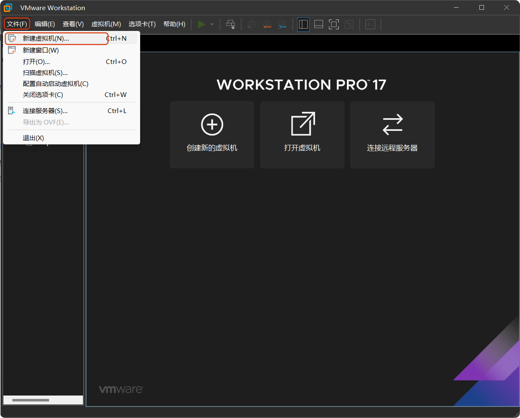Click the send Ctrl+Alt+Del toolbar icon
The height and width of the screenshot is (418, 520).
pyautogui.click(x=230, y=25)
